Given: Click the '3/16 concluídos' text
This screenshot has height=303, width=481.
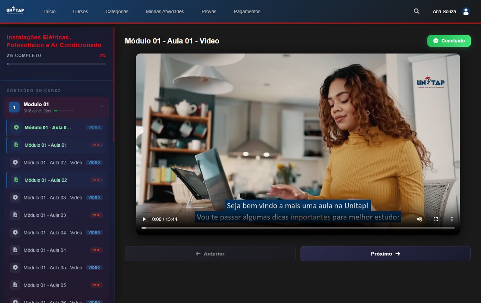Looking at the screenshot, I should tap(37, 111).
